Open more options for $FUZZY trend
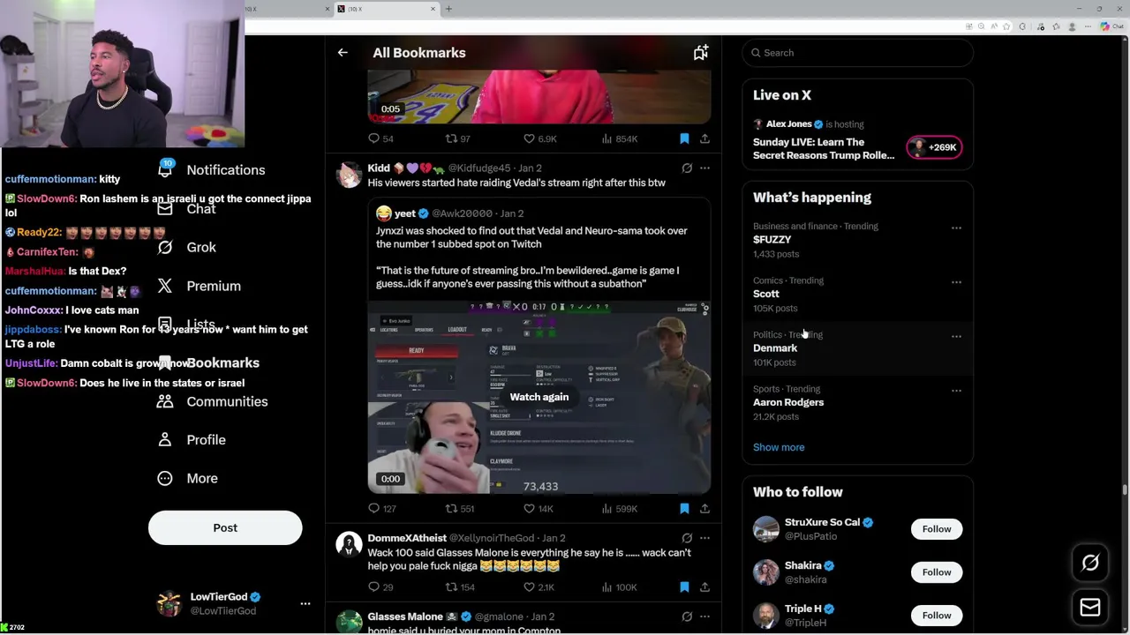 (956, 228)
